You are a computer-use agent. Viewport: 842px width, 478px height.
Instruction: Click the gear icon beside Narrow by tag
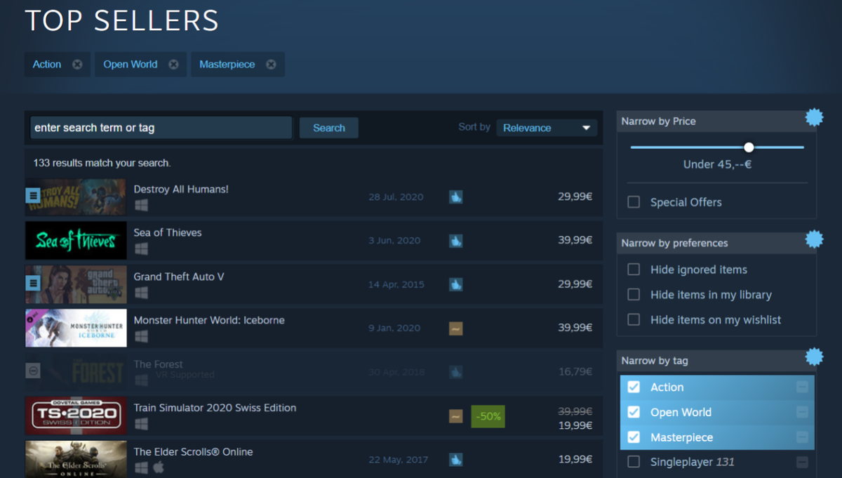[x=814, y=357]
